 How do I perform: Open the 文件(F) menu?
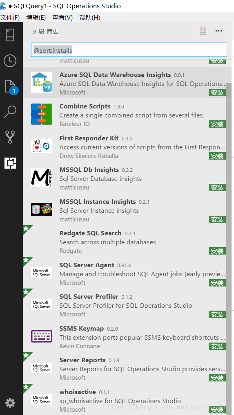click(10, 18)
